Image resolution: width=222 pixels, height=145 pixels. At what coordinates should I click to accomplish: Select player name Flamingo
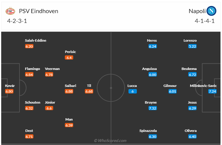tap(32, 69)
